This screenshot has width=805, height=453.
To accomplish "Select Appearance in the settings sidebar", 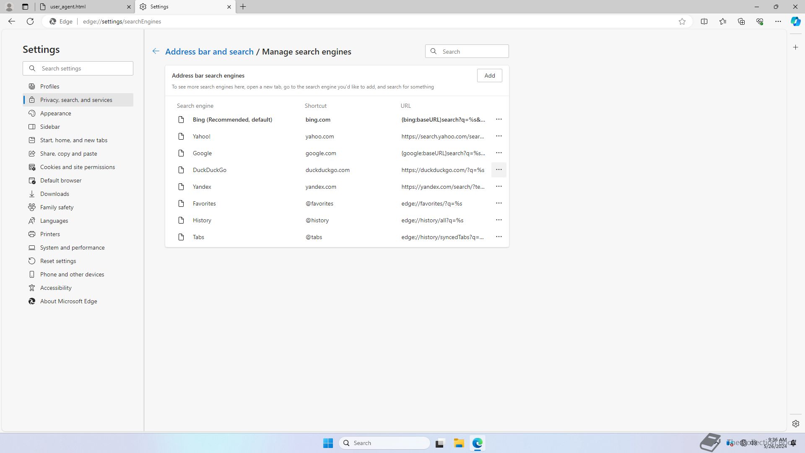I will tap(55, 113).
